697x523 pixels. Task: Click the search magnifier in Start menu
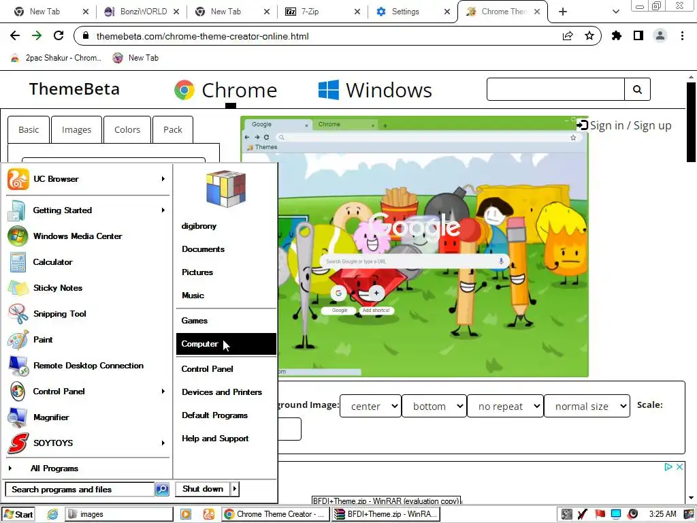[x=162, y=489]
